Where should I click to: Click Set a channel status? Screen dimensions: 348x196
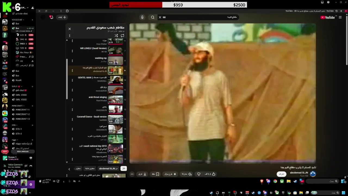pyautogui.click(x=24, y=31)
